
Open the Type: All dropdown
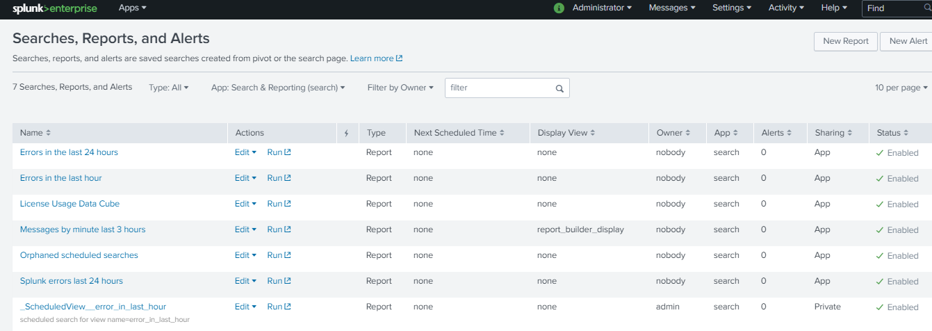coord(168,88)
